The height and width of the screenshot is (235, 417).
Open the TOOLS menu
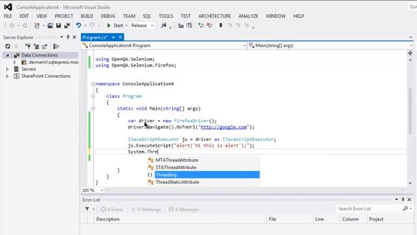click(x=166, y=16)
